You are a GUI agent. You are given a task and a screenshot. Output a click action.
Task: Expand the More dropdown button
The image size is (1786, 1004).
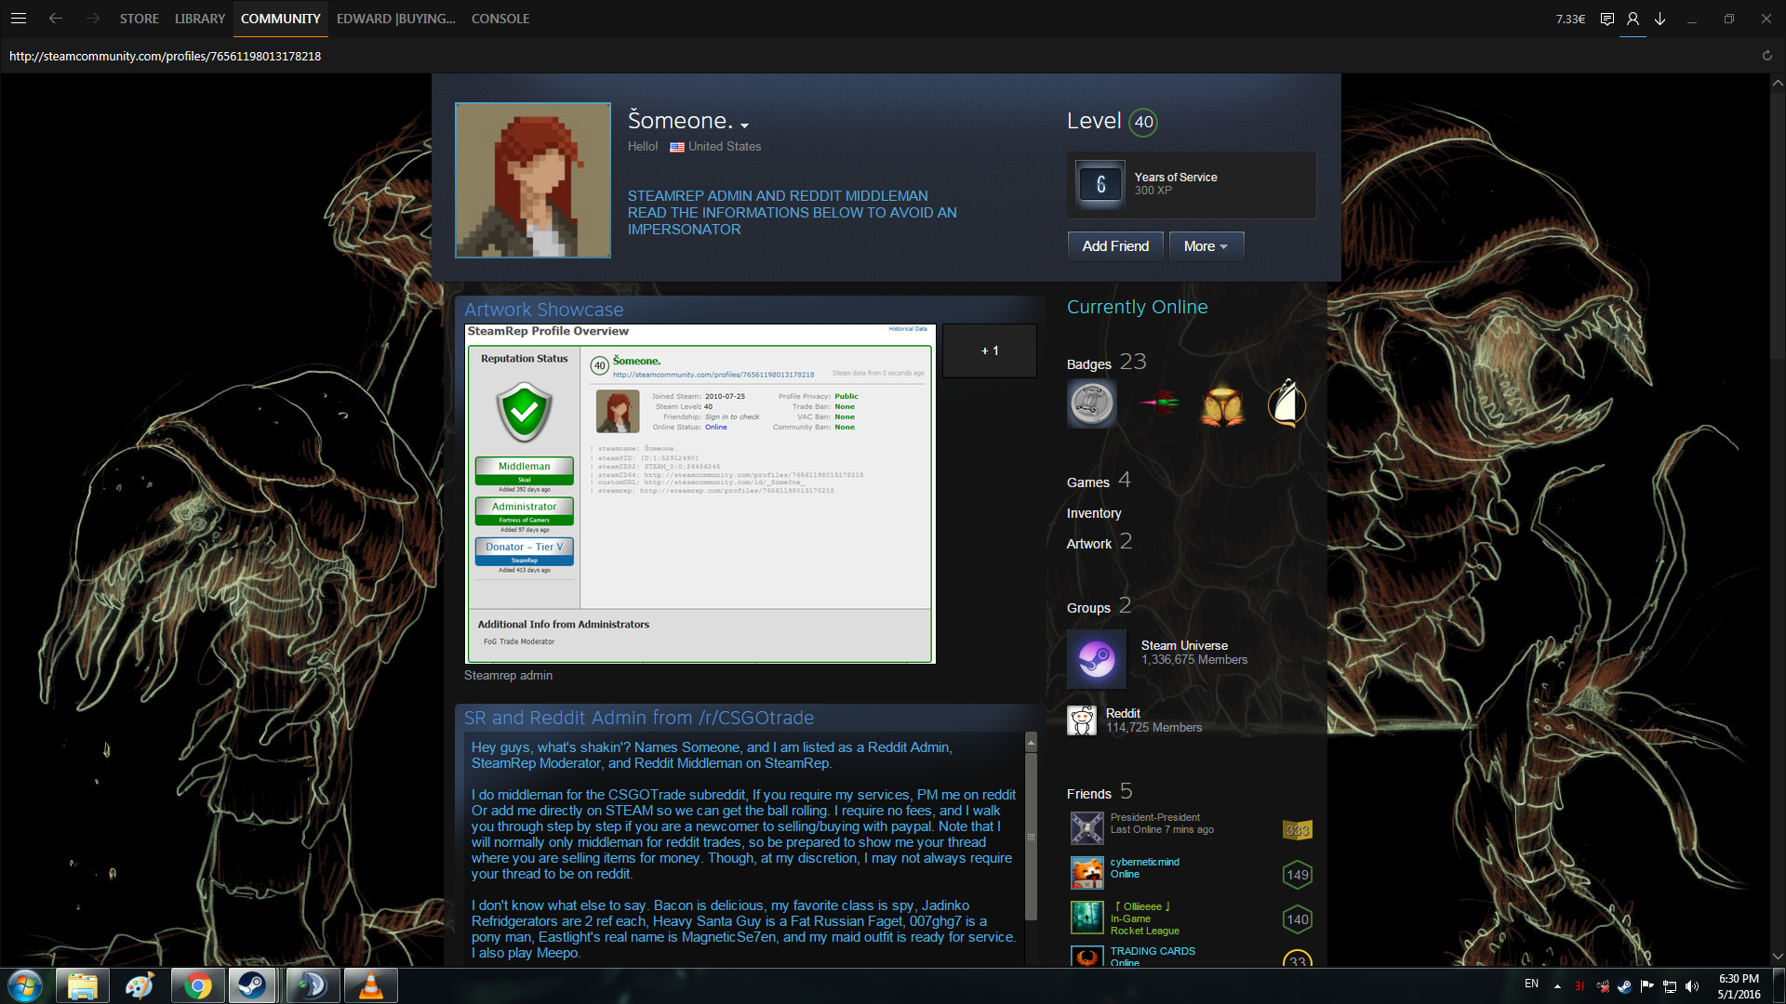[1206, 246]
